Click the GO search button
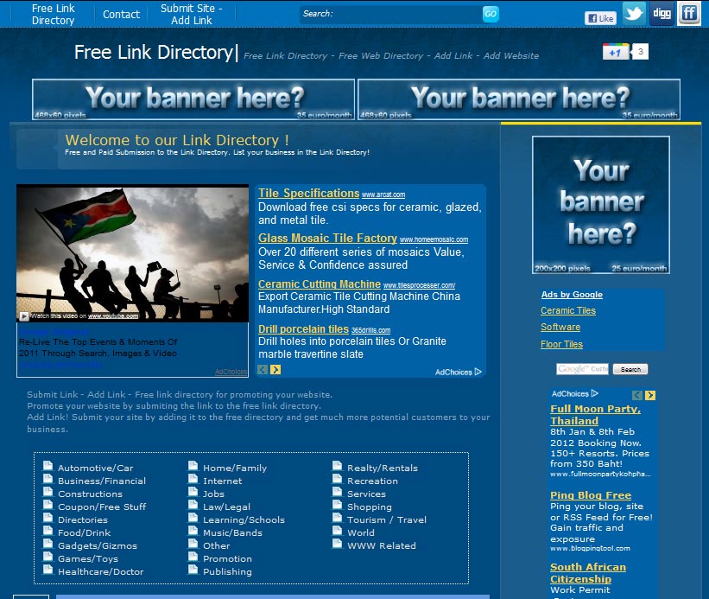The image size is (709, 599). coord(491,14)
